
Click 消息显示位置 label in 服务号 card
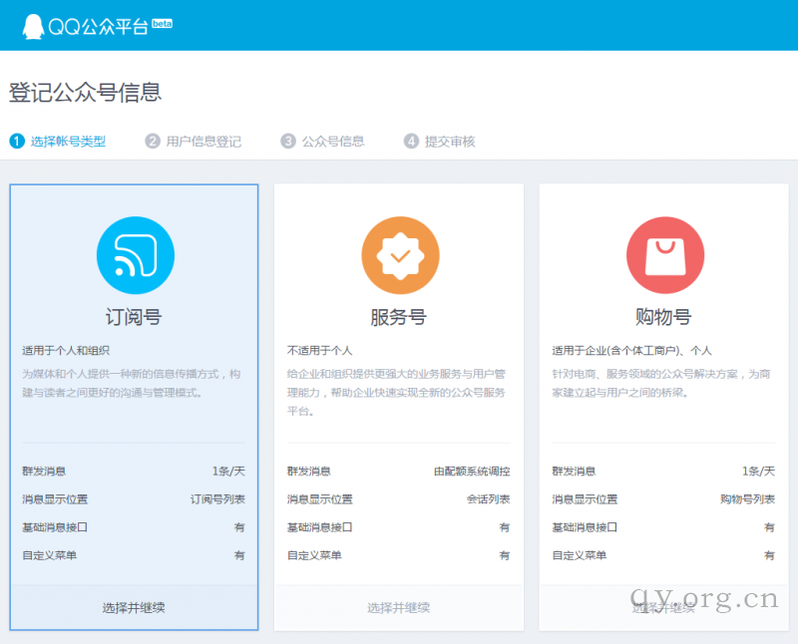pos(320,499)
